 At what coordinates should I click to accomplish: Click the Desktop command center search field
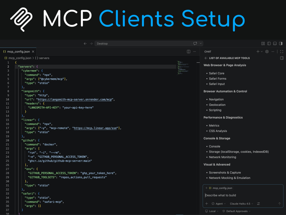[149, 44]
